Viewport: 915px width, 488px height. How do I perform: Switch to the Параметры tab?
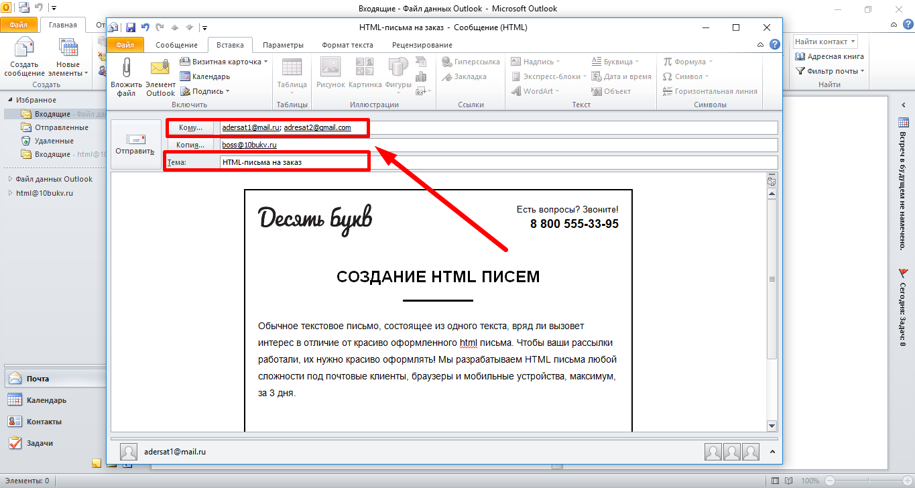[283, 45]
